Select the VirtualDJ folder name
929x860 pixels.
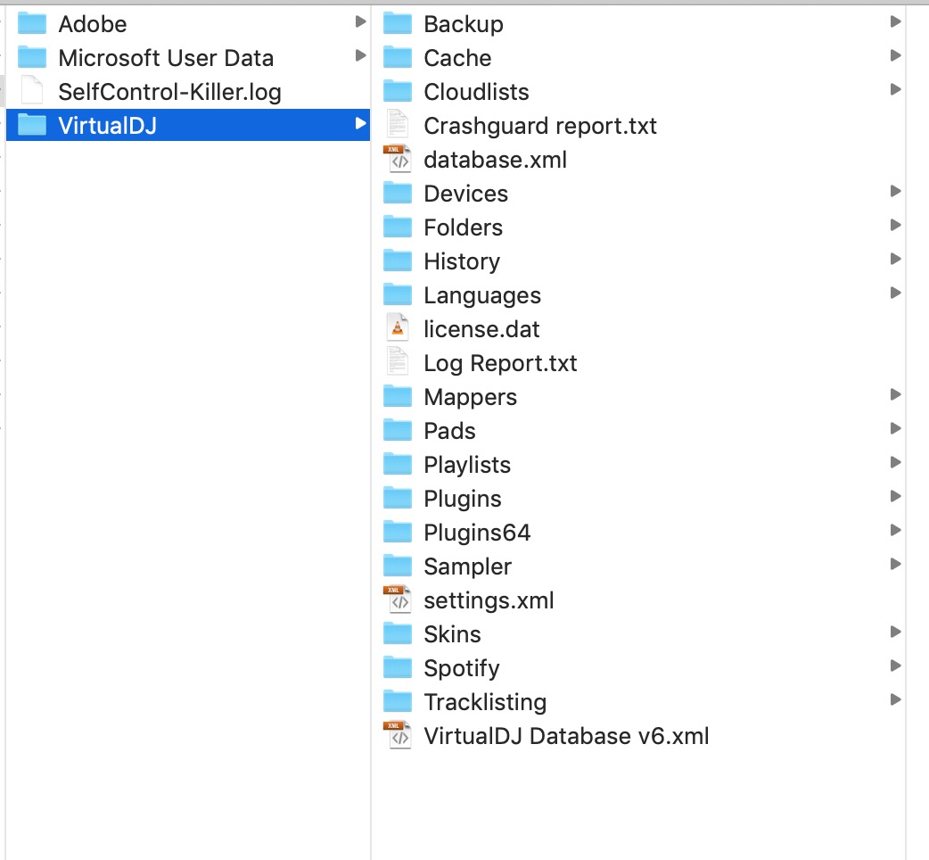(x=107, y=126)
